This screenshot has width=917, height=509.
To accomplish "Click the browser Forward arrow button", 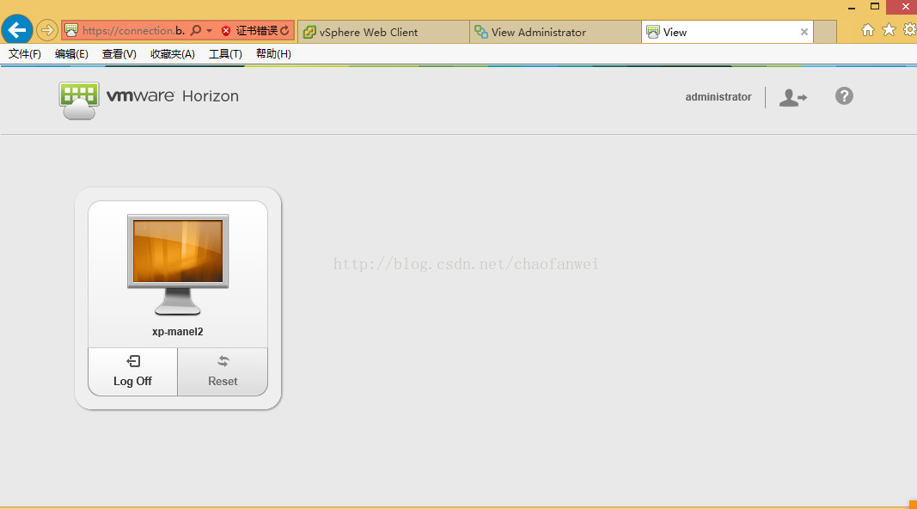I will [x=46, y=30].
